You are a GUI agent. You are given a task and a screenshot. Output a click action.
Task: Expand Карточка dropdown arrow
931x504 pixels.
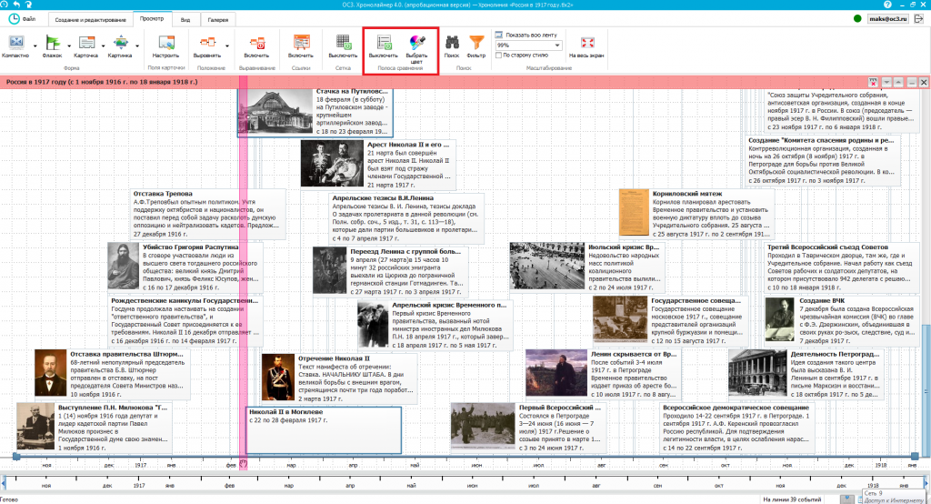pyautogui.click(x=103, y=45)
